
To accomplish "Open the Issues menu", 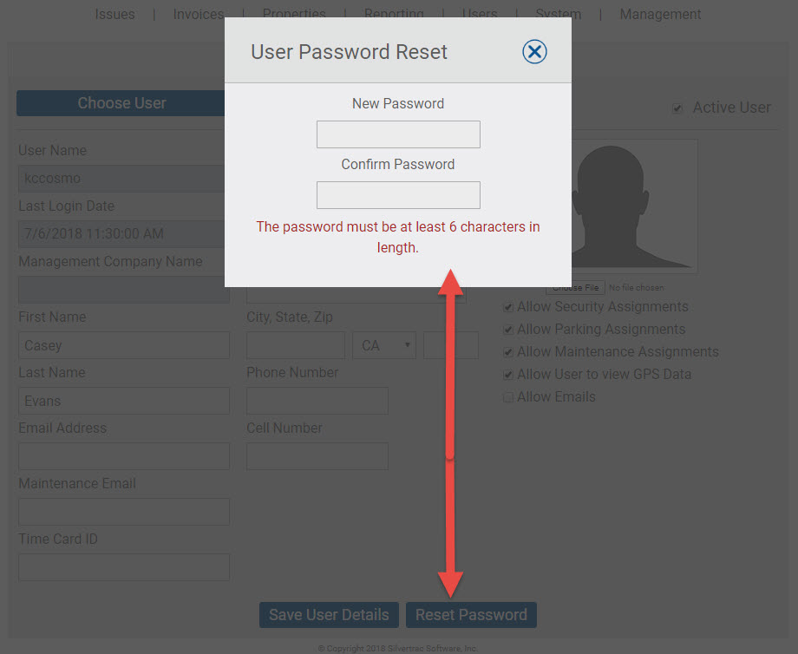I will tap(114, 14).
